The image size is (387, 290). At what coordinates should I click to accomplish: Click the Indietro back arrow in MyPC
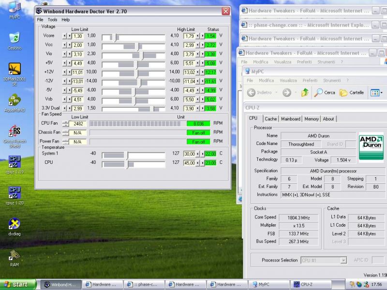(x=259, y=92)
